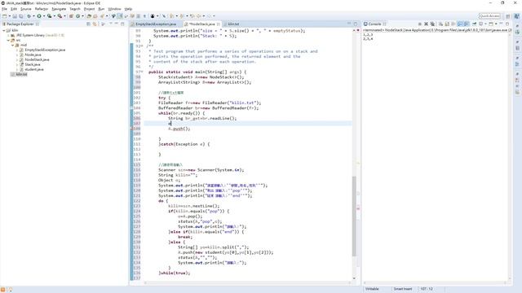Select kilin.txt in Package Explorer
522x293 pixels.
click(x=21, y=74)
